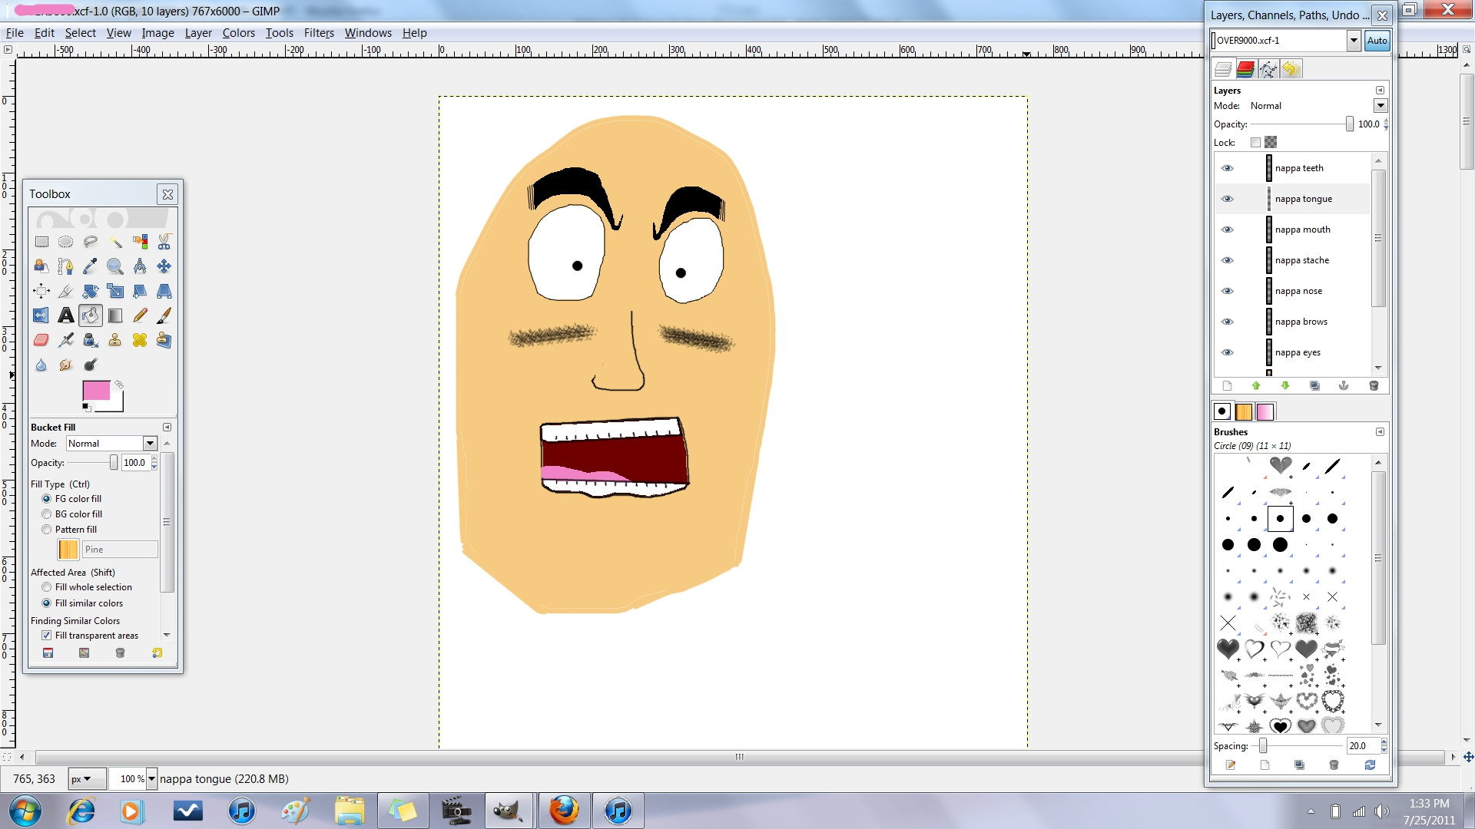Click the layer Opacity slider handle

1349,124
